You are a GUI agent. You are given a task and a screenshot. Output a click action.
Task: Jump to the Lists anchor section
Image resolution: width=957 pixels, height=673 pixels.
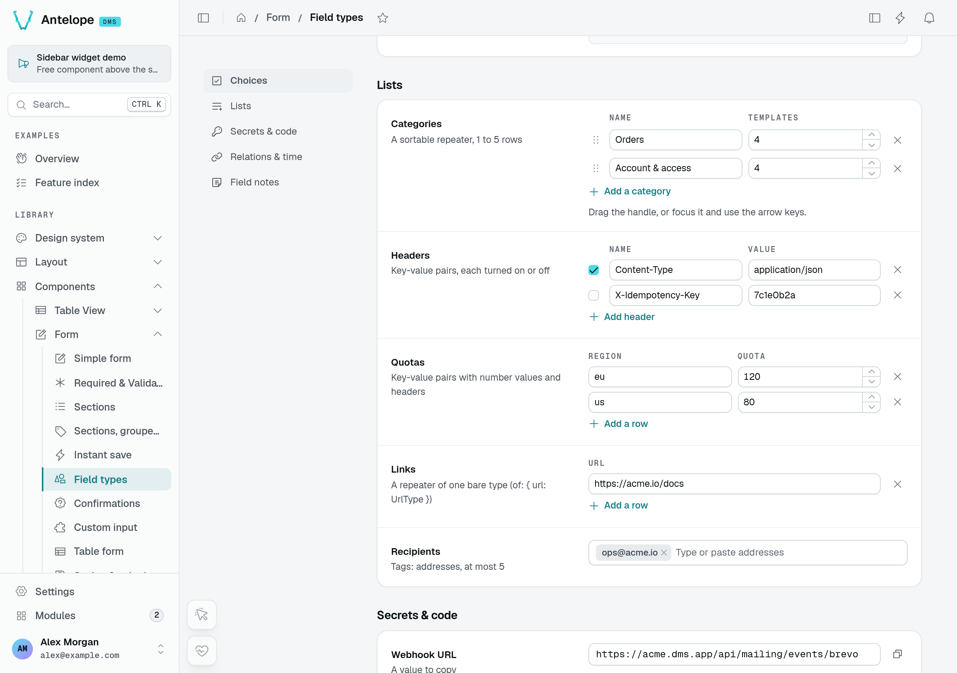tap(278, 106)
